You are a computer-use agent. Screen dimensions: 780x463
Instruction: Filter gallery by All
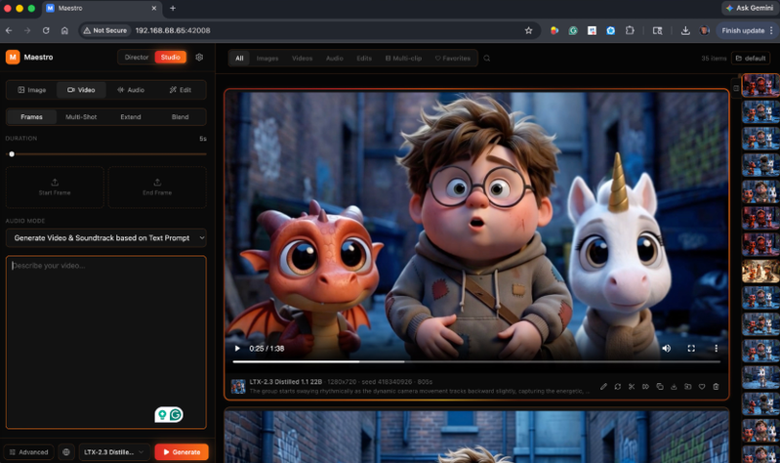[239, 59]
